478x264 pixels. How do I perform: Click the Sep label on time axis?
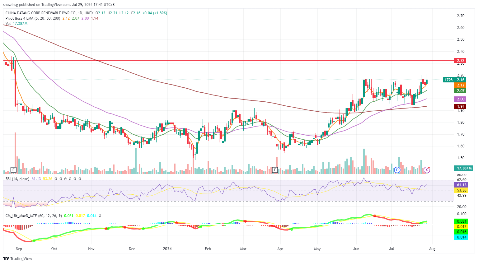[x=19, y=249]
